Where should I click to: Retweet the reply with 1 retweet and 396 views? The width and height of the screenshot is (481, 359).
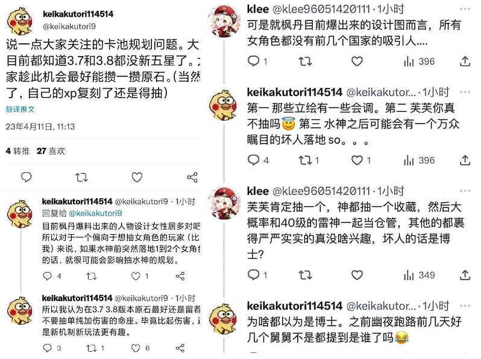[x=309, y=160]
